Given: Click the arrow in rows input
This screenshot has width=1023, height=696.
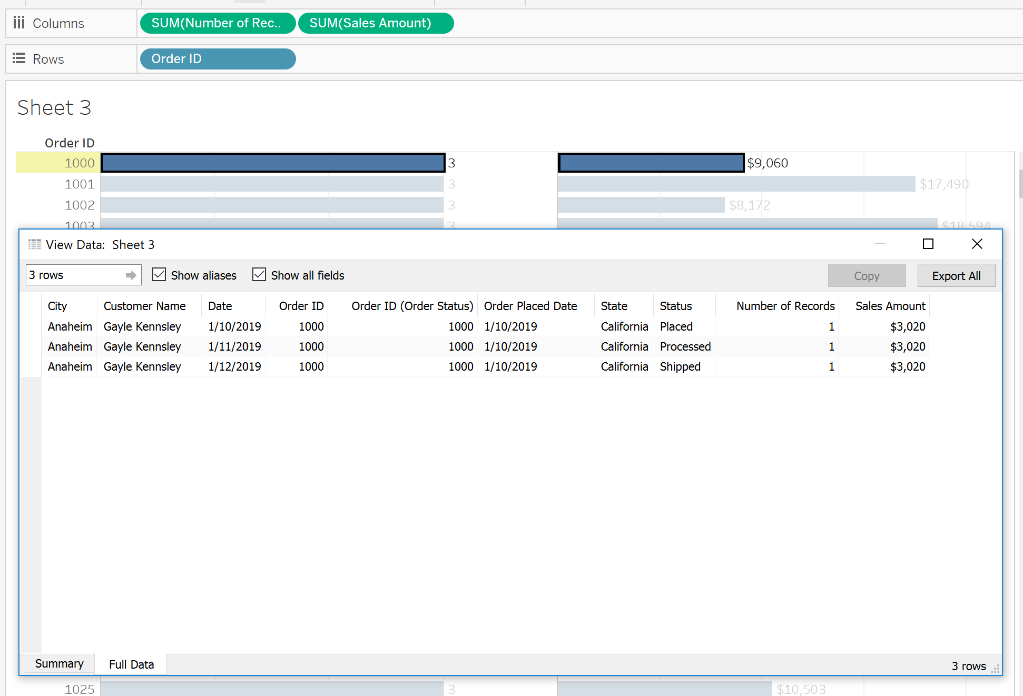Looking at the screenshot, I should tap(131, 275).
